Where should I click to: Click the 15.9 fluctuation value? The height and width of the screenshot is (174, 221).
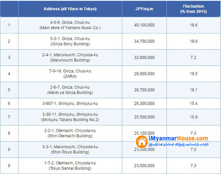[x=194, y=117]
